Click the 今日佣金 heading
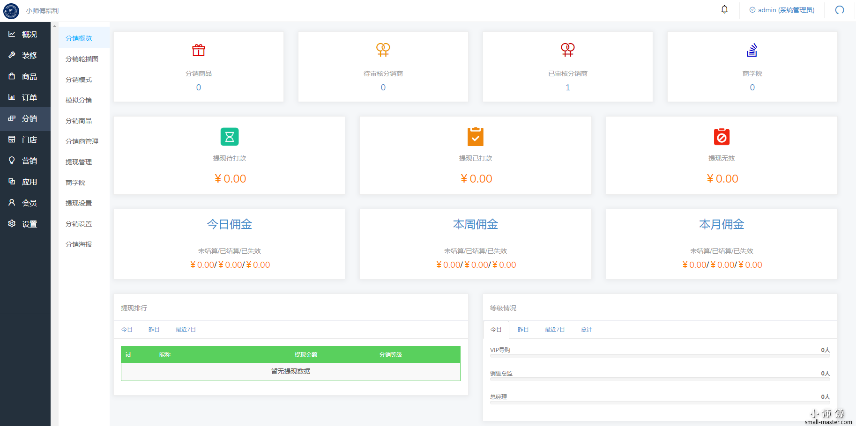Screen dimensions: 856x426 tap(230, 225)
